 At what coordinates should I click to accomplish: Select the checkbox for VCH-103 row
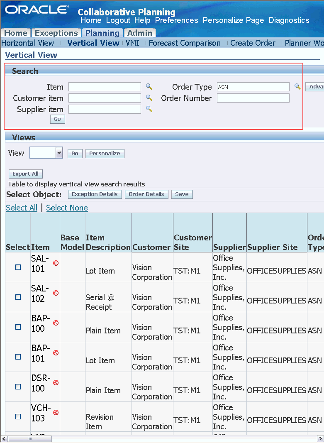[18, 417]
